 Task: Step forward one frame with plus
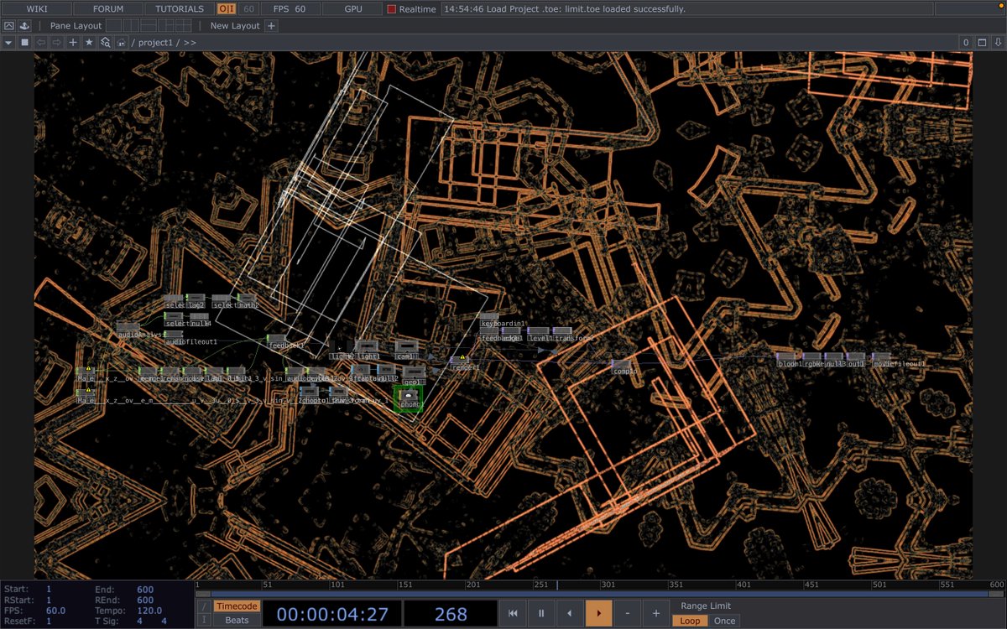pos(655,614)
